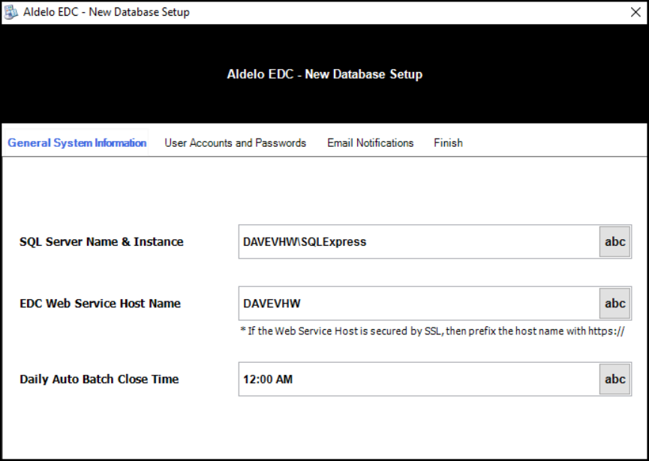Open abc keyboard for Web Service Host Name
The width and height of the screenshot is (649, 461).
615,304
